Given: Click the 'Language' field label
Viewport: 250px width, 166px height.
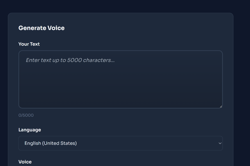Looking at the screenshot, I should [x=30, y=130].
